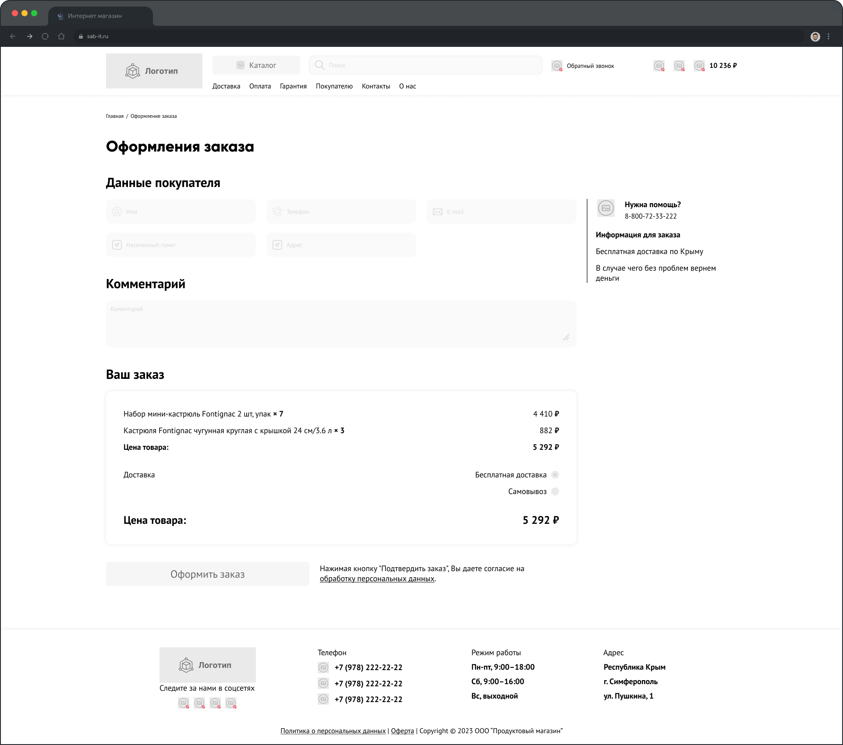843x745 pixels.
Task: Open the Оферта link in footer
Action: point(402,731)
